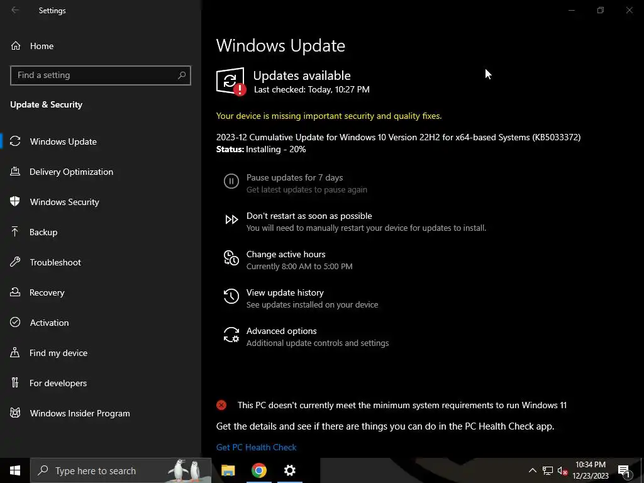The width and height of the screenshot is (644, 483).
Task: Click the history clock icon for update history
Action: click(x=231, y=296)
